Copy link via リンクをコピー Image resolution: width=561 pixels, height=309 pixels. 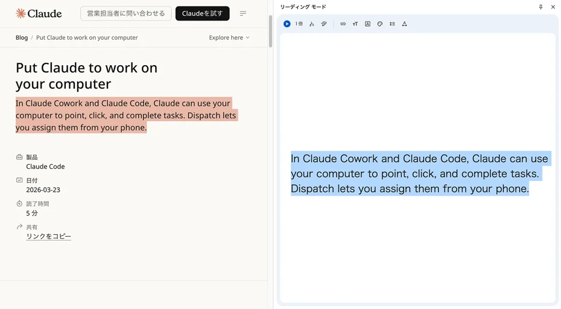click(48, 237)
